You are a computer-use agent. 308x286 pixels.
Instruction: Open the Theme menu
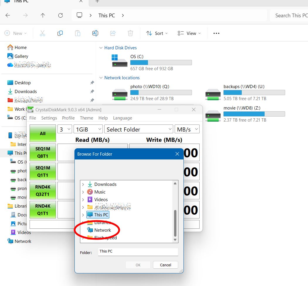tap(86, 118)
